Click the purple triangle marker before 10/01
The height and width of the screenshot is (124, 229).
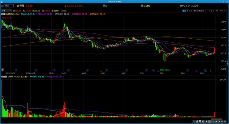[x=197, y=71]
